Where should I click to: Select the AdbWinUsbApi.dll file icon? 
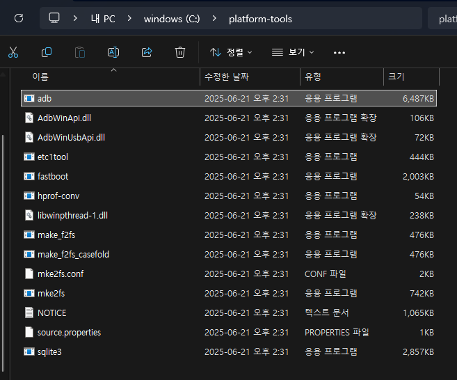[x=29, y=137]
